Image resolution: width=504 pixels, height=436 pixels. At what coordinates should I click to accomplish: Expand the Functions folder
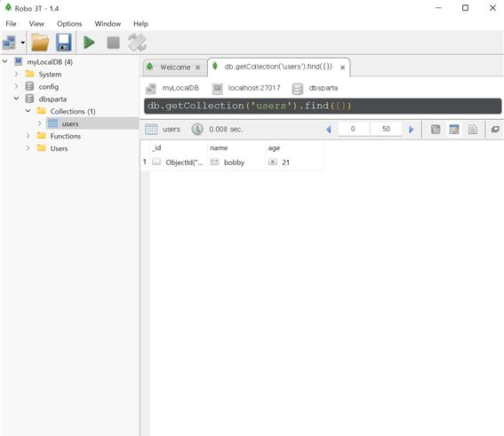point(28,136)
